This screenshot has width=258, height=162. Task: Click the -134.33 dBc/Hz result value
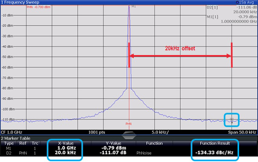215,153
